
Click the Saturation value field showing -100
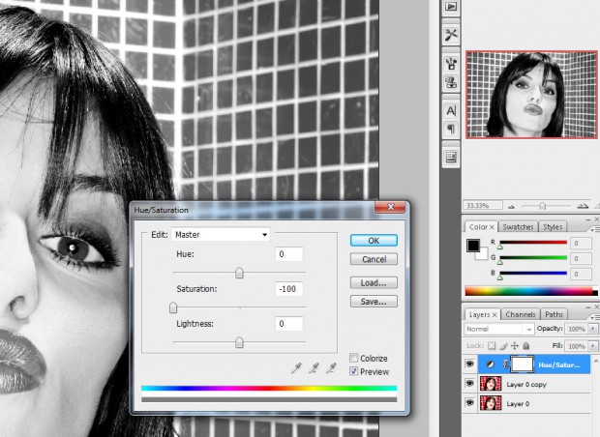pos(289,289)
